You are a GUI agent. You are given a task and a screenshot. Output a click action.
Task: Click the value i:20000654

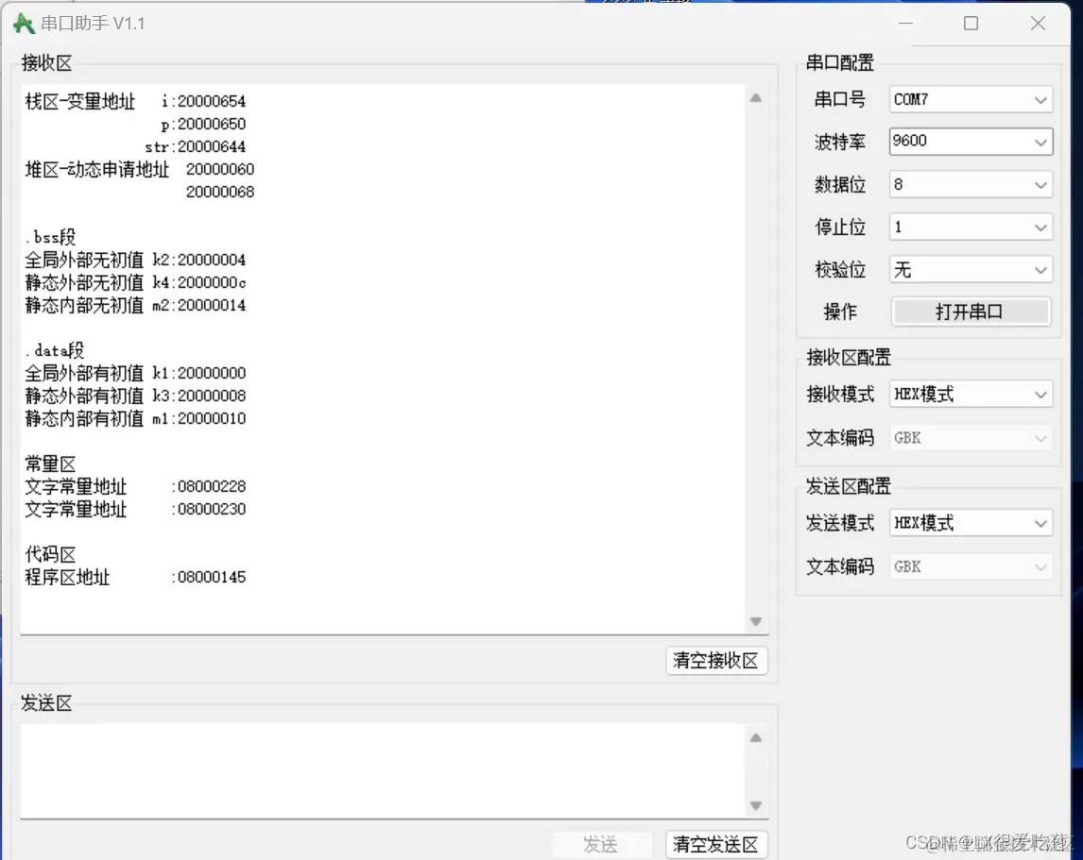click(204, 101)
